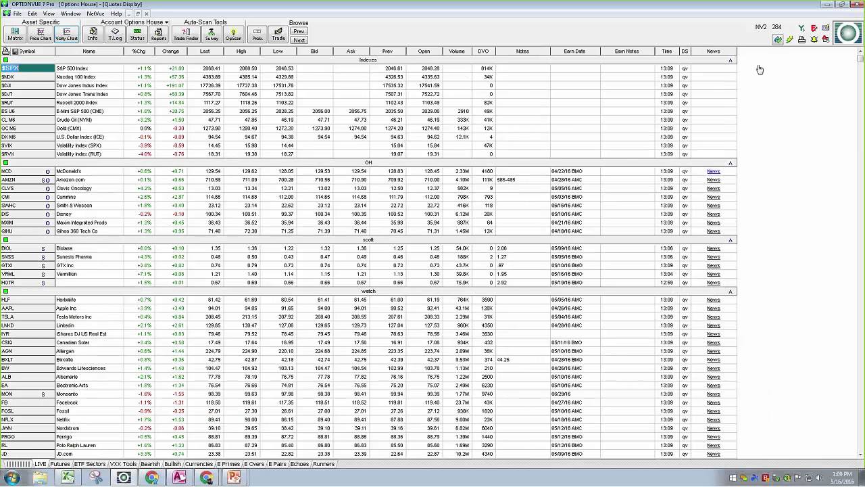The image size is (865, 487).
Task: Open the Price Chart tool
Action: tap(41, 34)
